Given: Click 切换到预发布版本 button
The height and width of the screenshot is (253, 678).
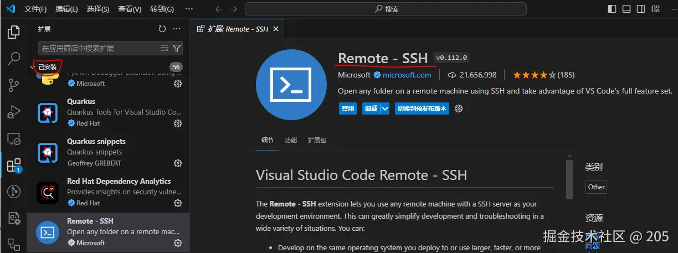Looking at the screenshot, I should [x=422, y=109].
